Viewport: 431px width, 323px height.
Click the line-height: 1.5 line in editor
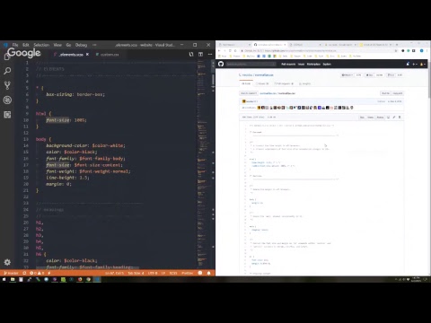(x=67, y=178)
